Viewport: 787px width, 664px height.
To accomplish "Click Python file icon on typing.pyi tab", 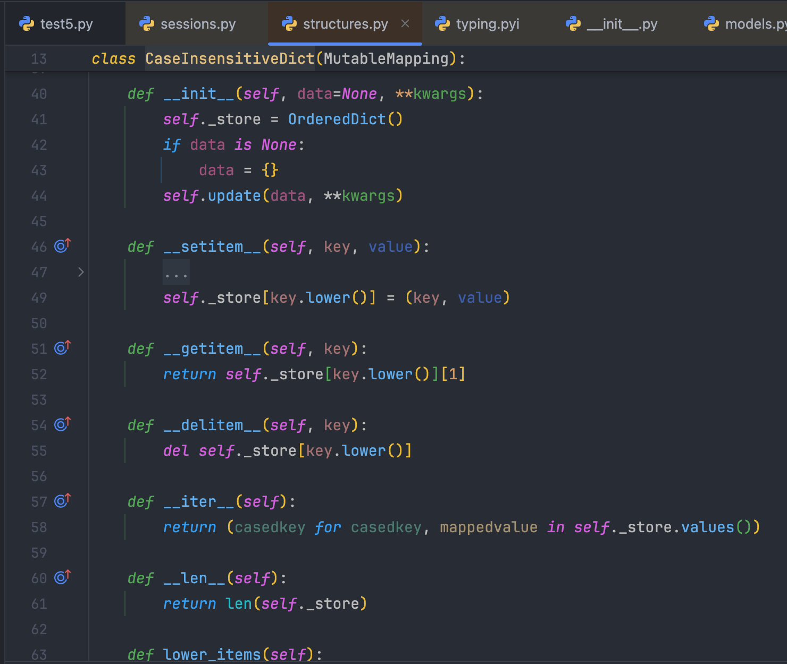I will point(442,24).
